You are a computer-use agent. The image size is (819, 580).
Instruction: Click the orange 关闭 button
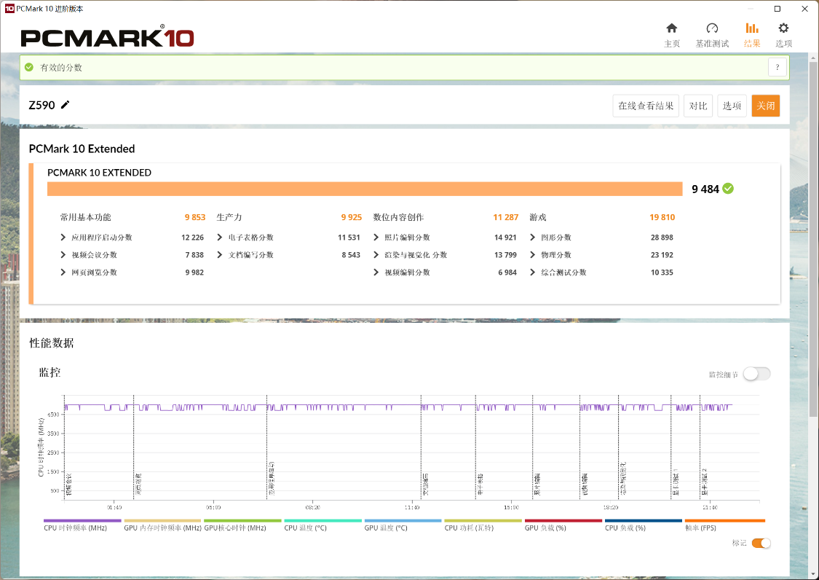coord(765,105)
